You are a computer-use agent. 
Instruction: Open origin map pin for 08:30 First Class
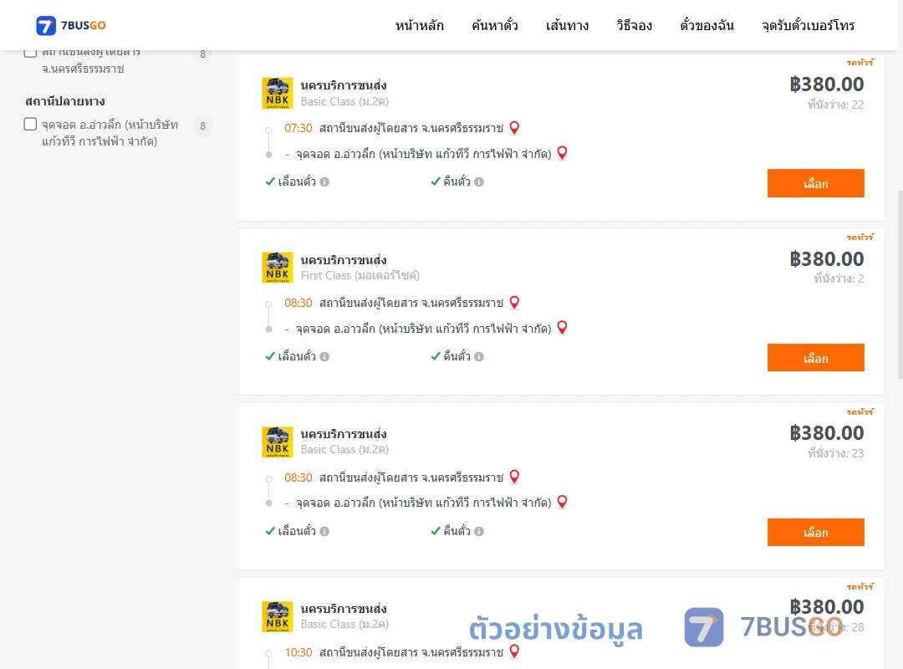(514, 303)
